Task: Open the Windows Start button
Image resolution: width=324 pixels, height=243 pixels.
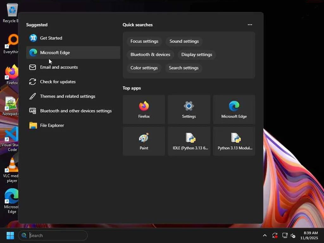Action: (x=10, y=235)
